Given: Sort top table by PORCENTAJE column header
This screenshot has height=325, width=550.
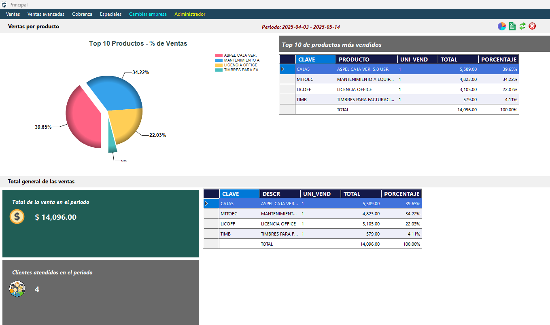Looking at the screenshot, I should click(498, 59).
